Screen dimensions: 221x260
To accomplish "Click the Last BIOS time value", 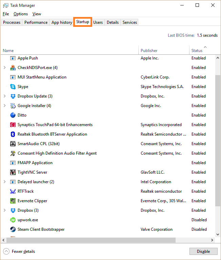I will 207,35.
